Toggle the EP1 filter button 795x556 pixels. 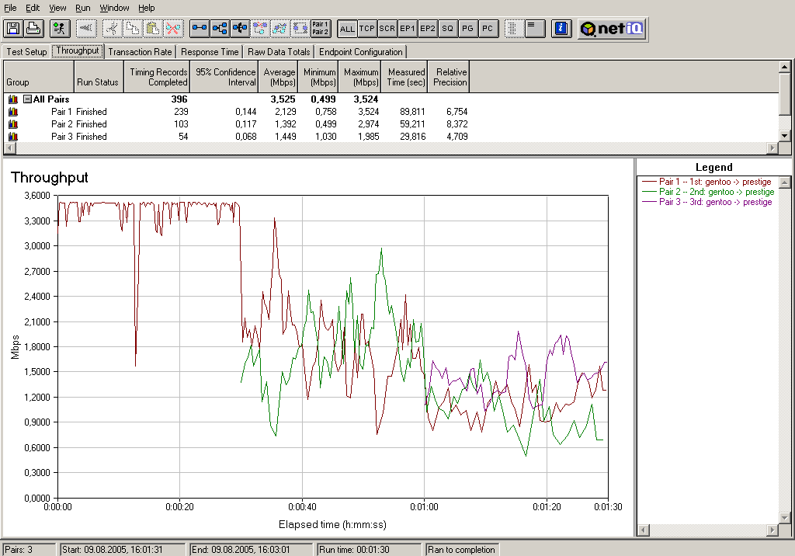tap(408, 29)
